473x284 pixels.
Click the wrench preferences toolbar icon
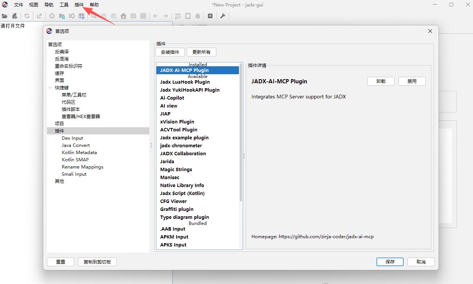tap(223, 16)
